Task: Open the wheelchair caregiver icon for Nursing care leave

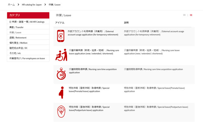Action: click(61, 55)
